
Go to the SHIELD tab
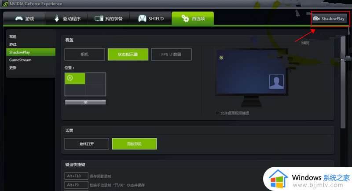150,18
